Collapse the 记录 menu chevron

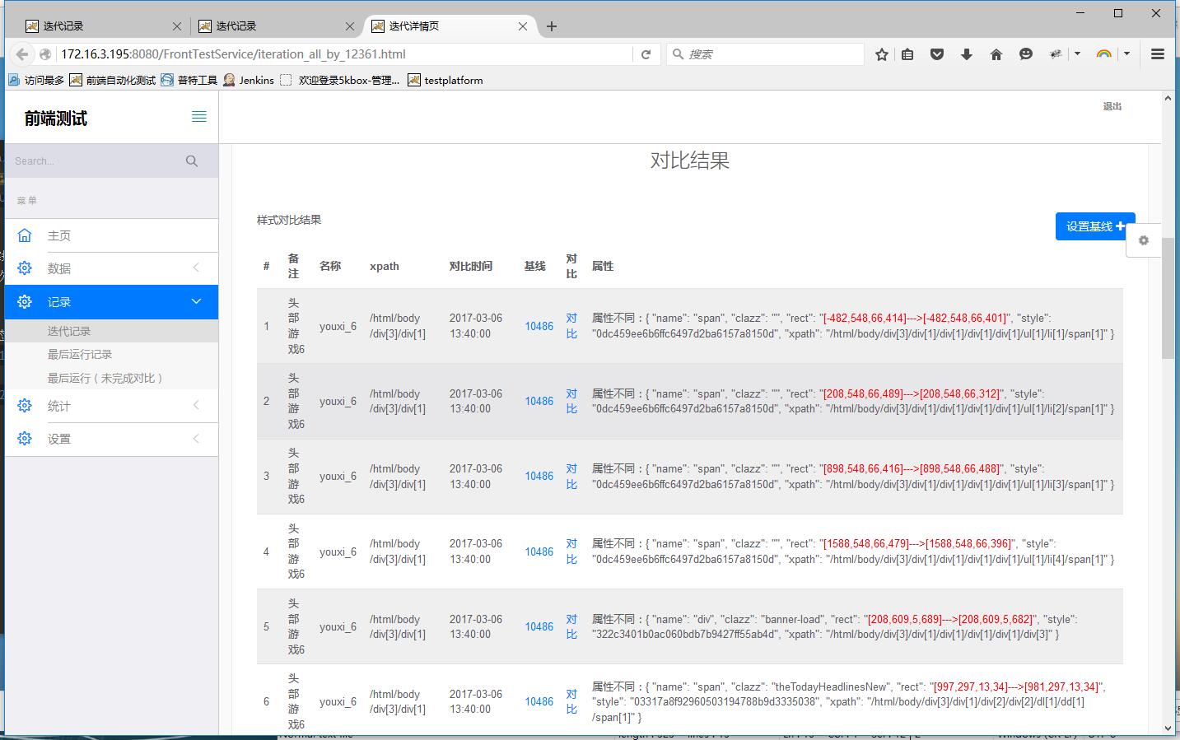pyautogui.click(x=196, y=301)
